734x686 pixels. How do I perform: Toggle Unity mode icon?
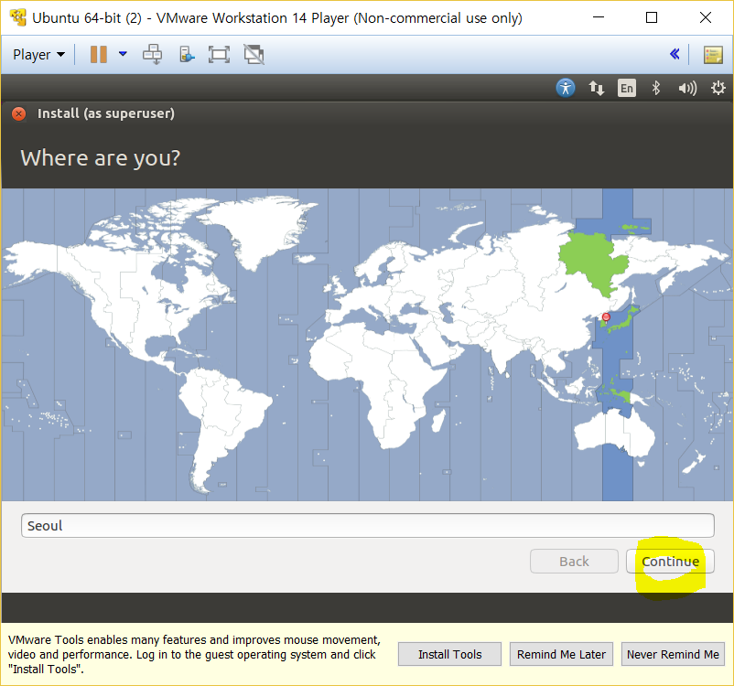point(254,55)
